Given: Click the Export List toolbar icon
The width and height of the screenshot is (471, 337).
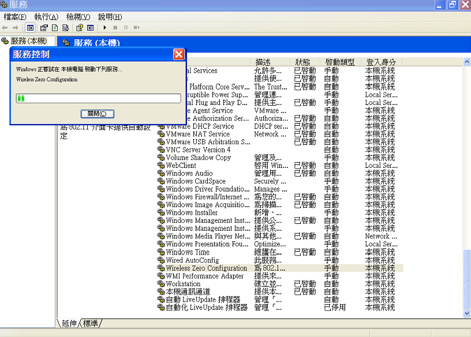Looking at the screenshot, I should pos(65,28).
